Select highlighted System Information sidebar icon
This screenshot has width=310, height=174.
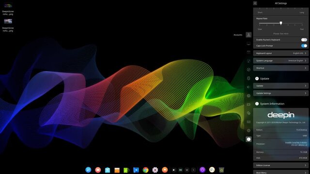pos(248,139)
